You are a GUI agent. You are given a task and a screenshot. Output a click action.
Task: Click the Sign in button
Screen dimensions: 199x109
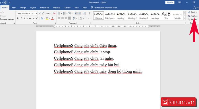coord(170,2)
